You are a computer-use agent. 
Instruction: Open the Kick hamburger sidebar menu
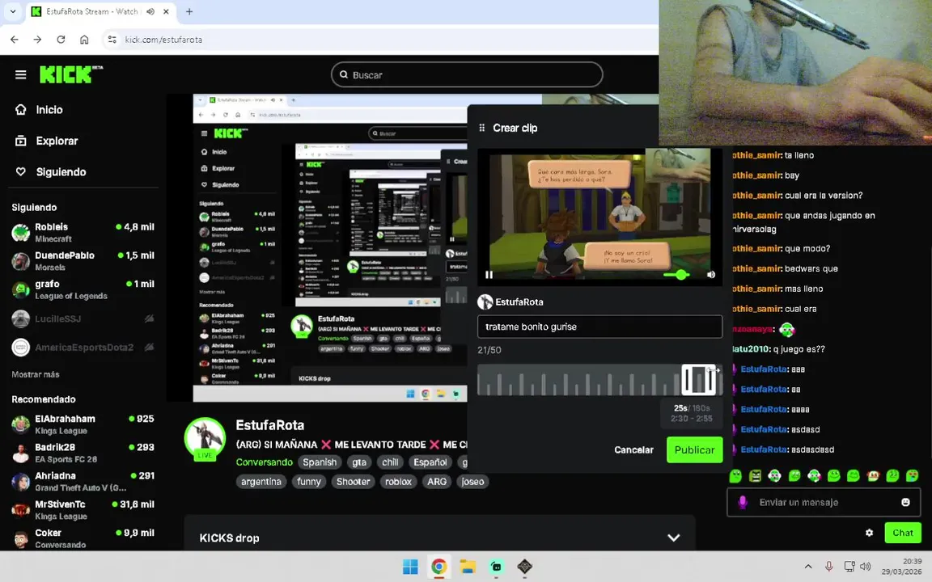tap(21, 75)
